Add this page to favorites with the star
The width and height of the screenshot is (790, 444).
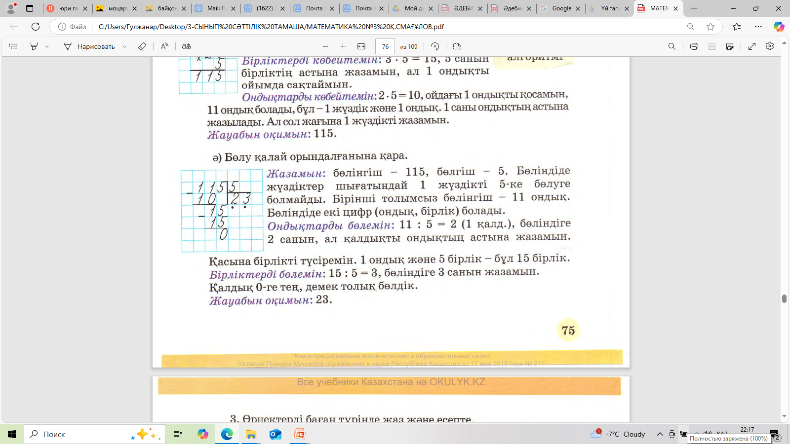pos(711,27)
